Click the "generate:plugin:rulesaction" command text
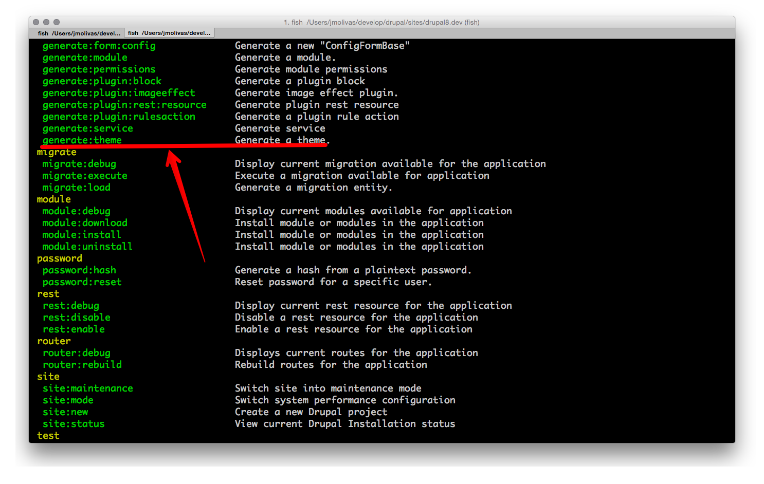The width and height of the screenshot is (764, 484). tap(119, 117)
